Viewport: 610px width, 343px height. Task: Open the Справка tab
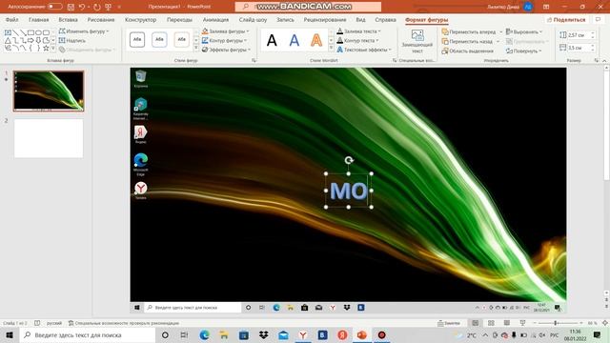point(385,19)
